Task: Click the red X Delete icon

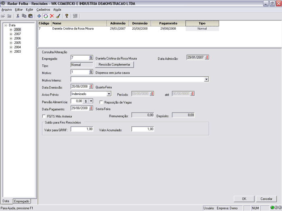Action: (52, 16)
